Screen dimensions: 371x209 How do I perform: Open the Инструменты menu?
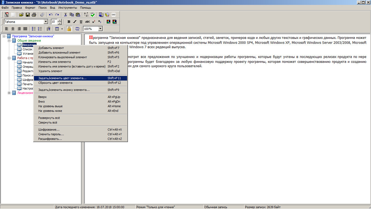[67, 8]
